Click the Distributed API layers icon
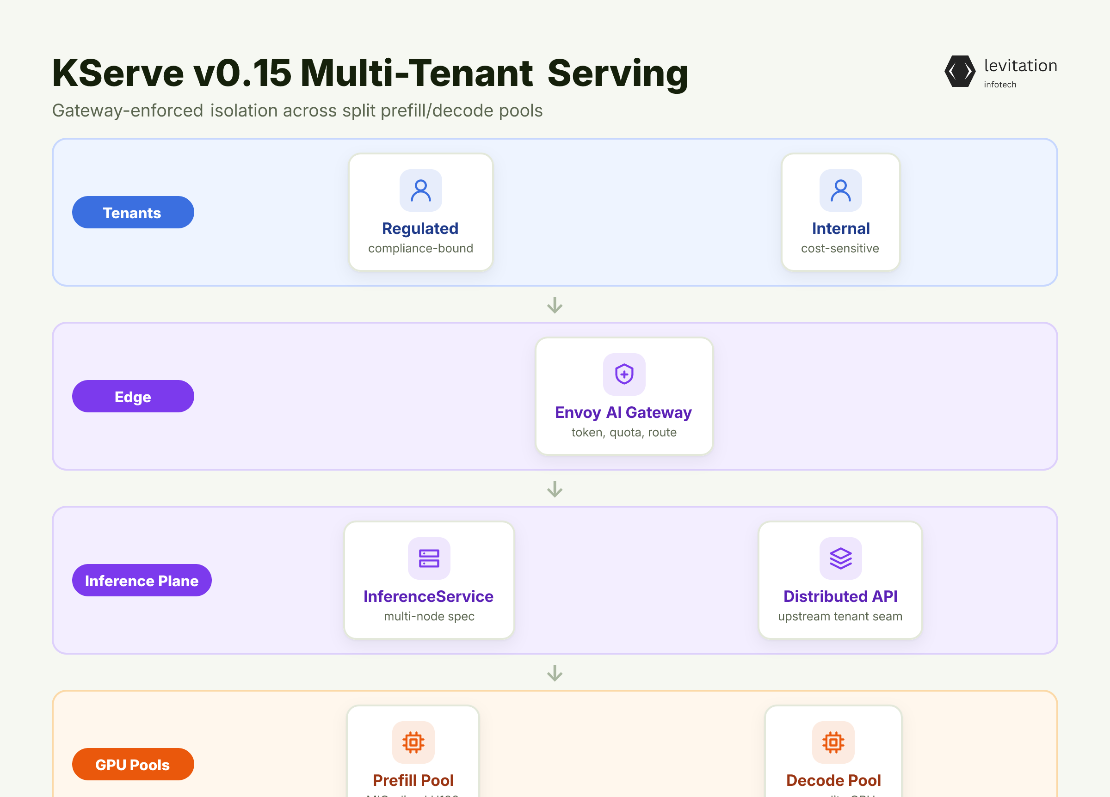 (x=840, y=558)
